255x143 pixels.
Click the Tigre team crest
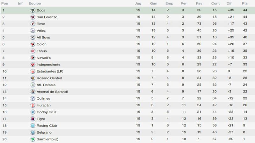click(x=33, y=119)
